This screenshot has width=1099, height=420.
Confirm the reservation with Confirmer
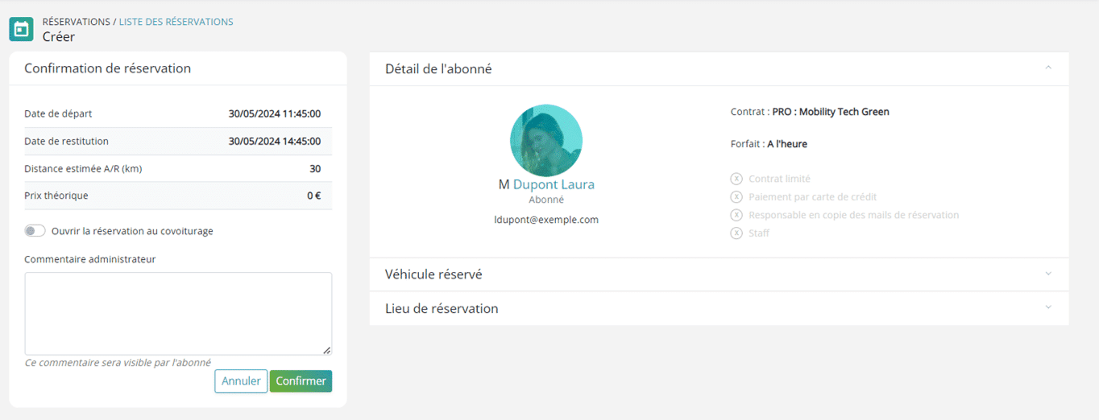(x=301, y=381)
